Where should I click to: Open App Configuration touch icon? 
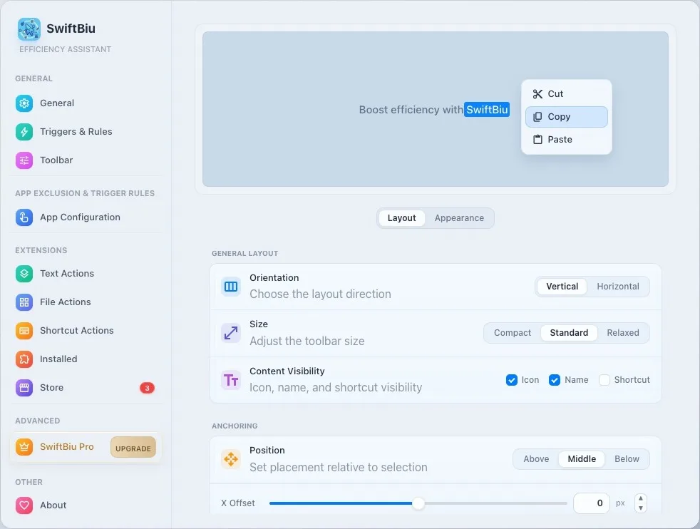click(24, 217)
